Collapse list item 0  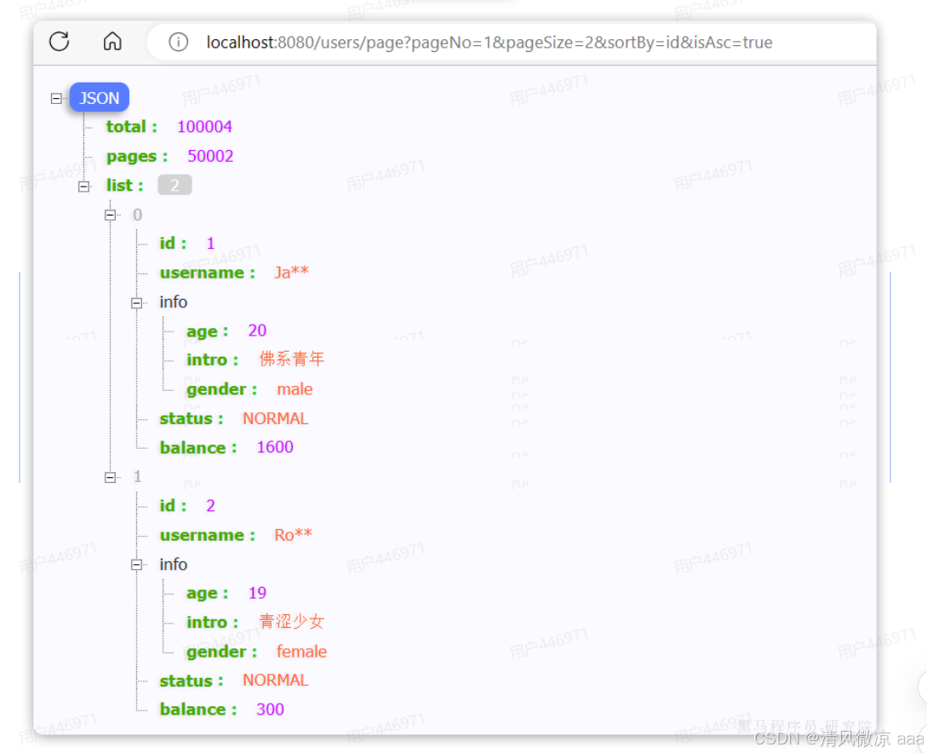pyautogui.click(x=111, y=215)
